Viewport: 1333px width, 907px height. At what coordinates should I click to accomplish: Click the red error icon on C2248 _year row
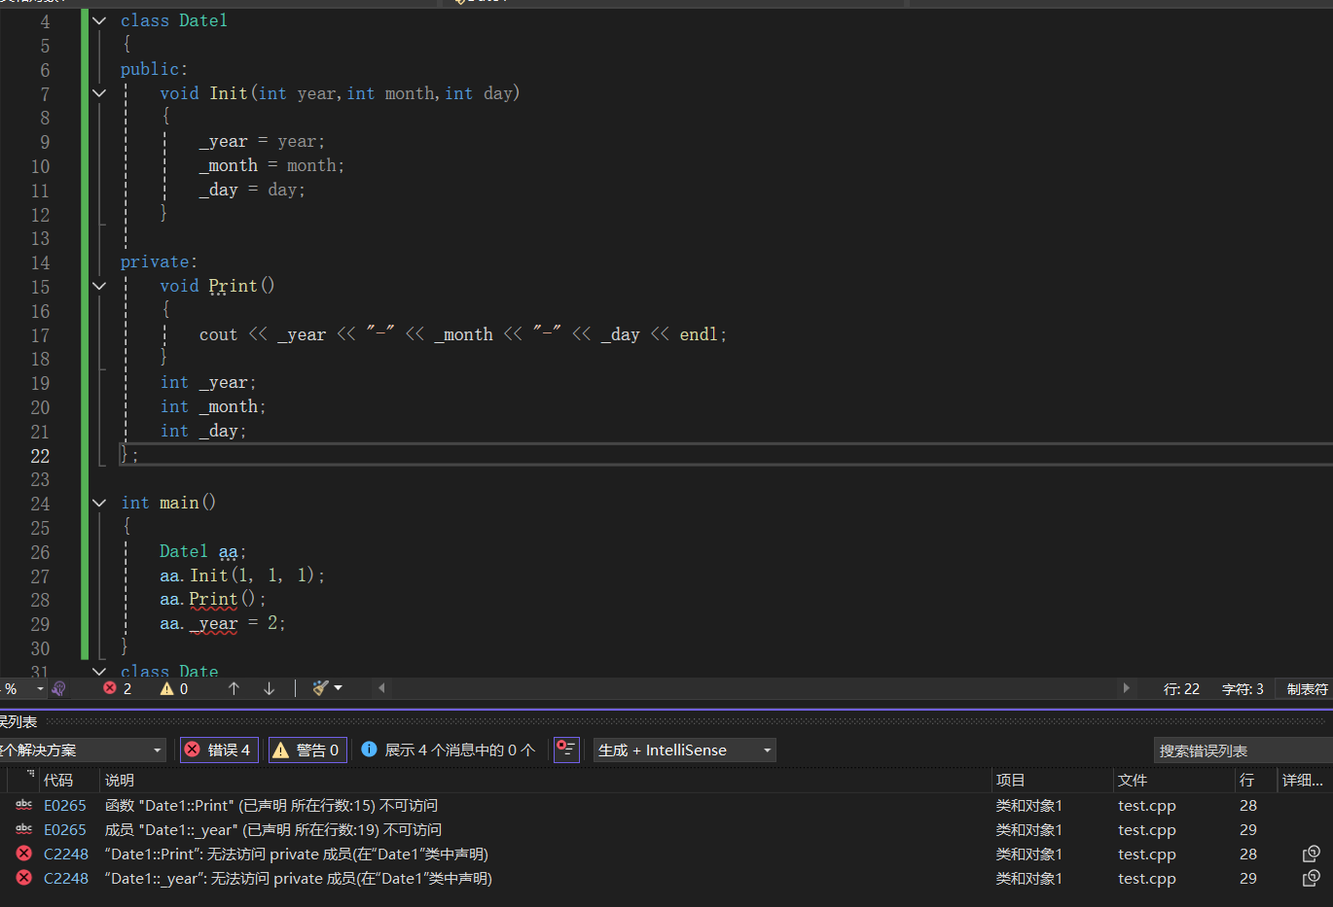tap(24, 878)
